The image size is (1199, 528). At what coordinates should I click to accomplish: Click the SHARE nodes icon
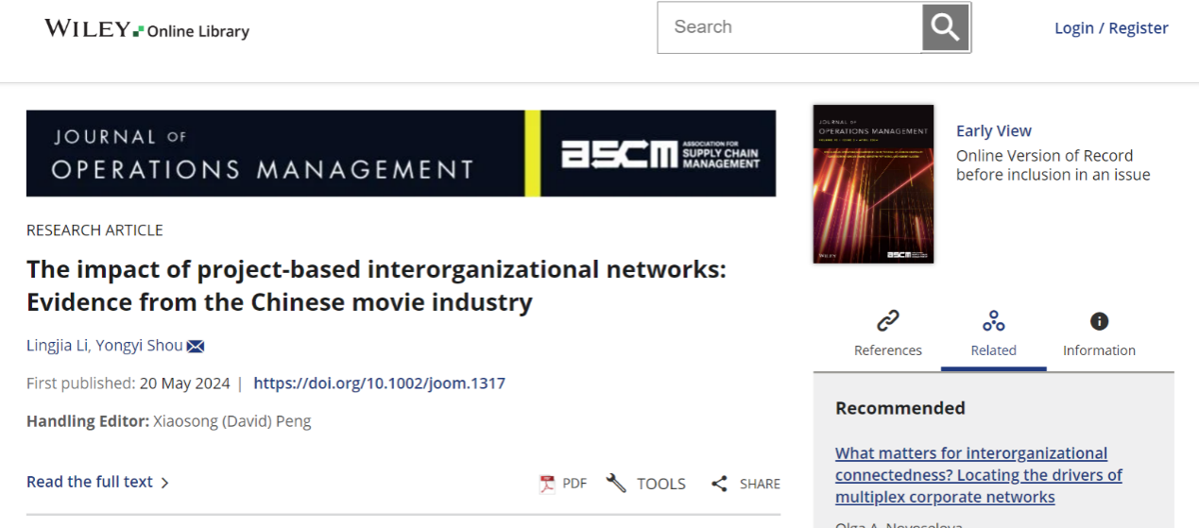pos(720,484)
